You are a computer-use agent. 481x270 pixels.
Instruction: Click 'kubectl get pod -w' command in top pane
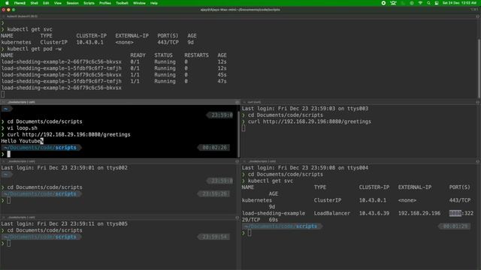34,49
